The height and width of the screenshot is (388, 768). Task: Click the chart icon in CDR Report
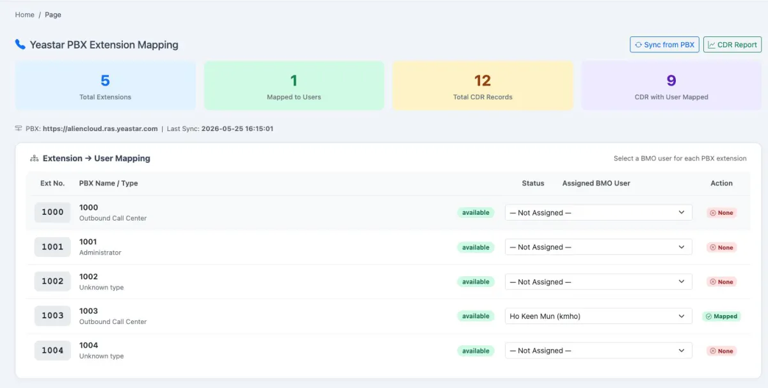712,45
